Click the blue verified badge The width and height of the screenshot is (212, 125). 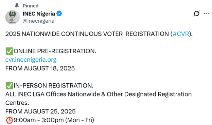pyautogui.click(x=59, y=14)
